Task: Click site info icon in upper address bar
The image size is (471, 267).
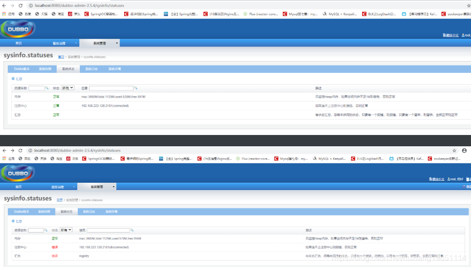Action: [31, 5]
